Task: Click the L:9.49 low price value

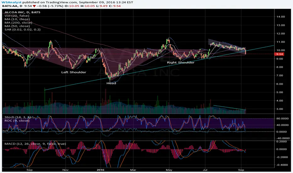Action: pos(102,6)
